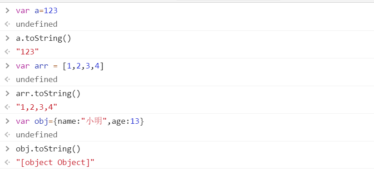Screen dimensions: 374x170
Task: Click the arr.toString() command text
Action: 48,93
